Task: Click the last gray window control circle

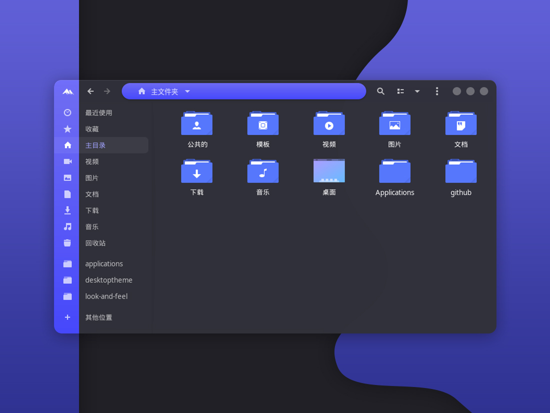Action: (x=484, y=91)
